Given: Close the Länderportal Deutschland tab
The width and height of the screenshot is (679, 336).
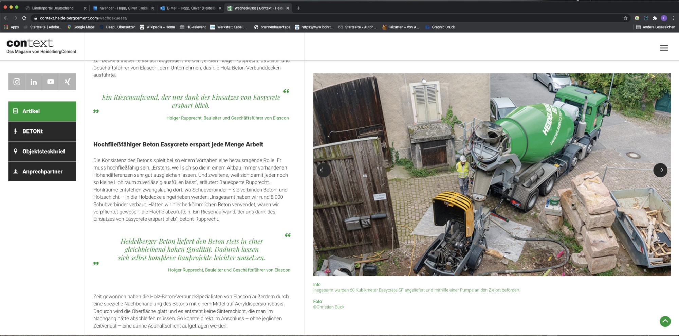Looking at the screenshot, I should coord(85,8).
